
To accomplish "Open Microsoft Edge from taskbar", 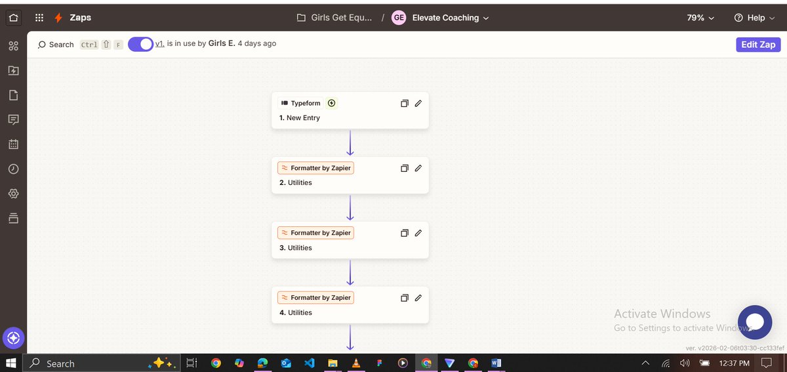I will pos(262,363).
